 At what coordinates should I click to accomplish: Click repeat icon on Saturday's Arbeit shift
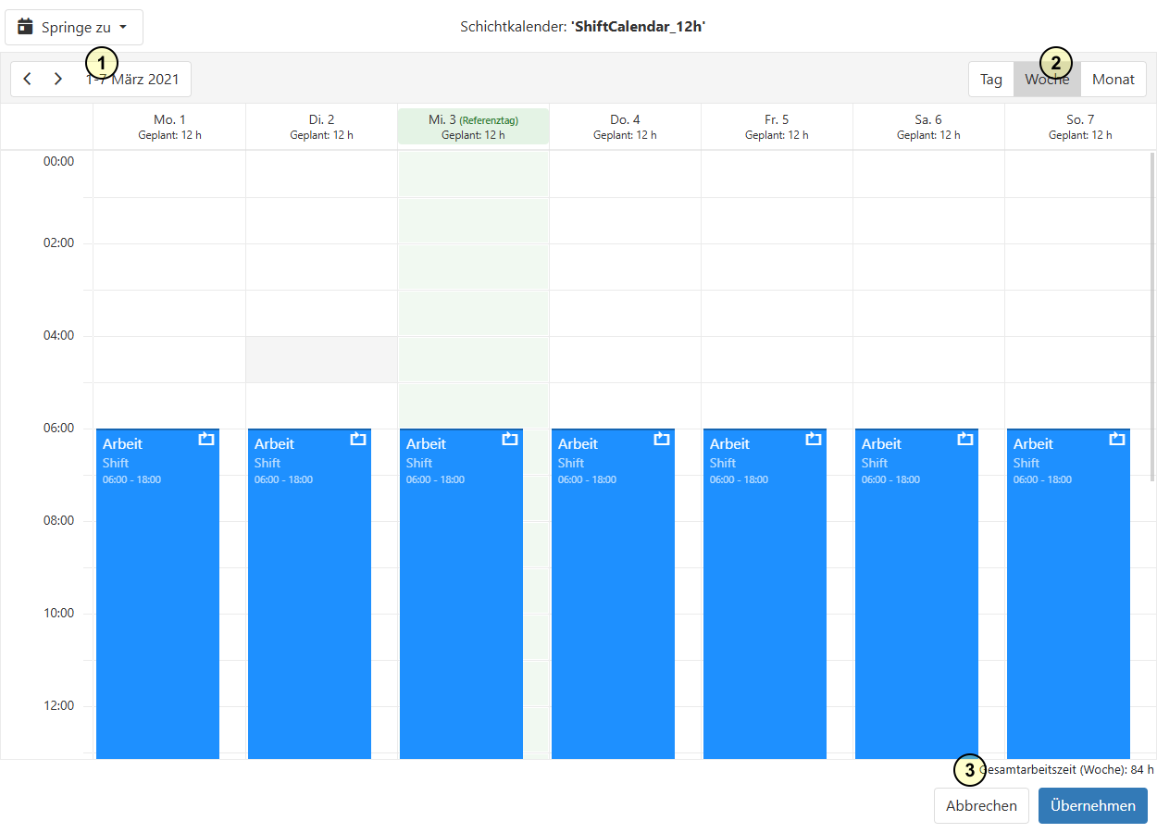965,439
